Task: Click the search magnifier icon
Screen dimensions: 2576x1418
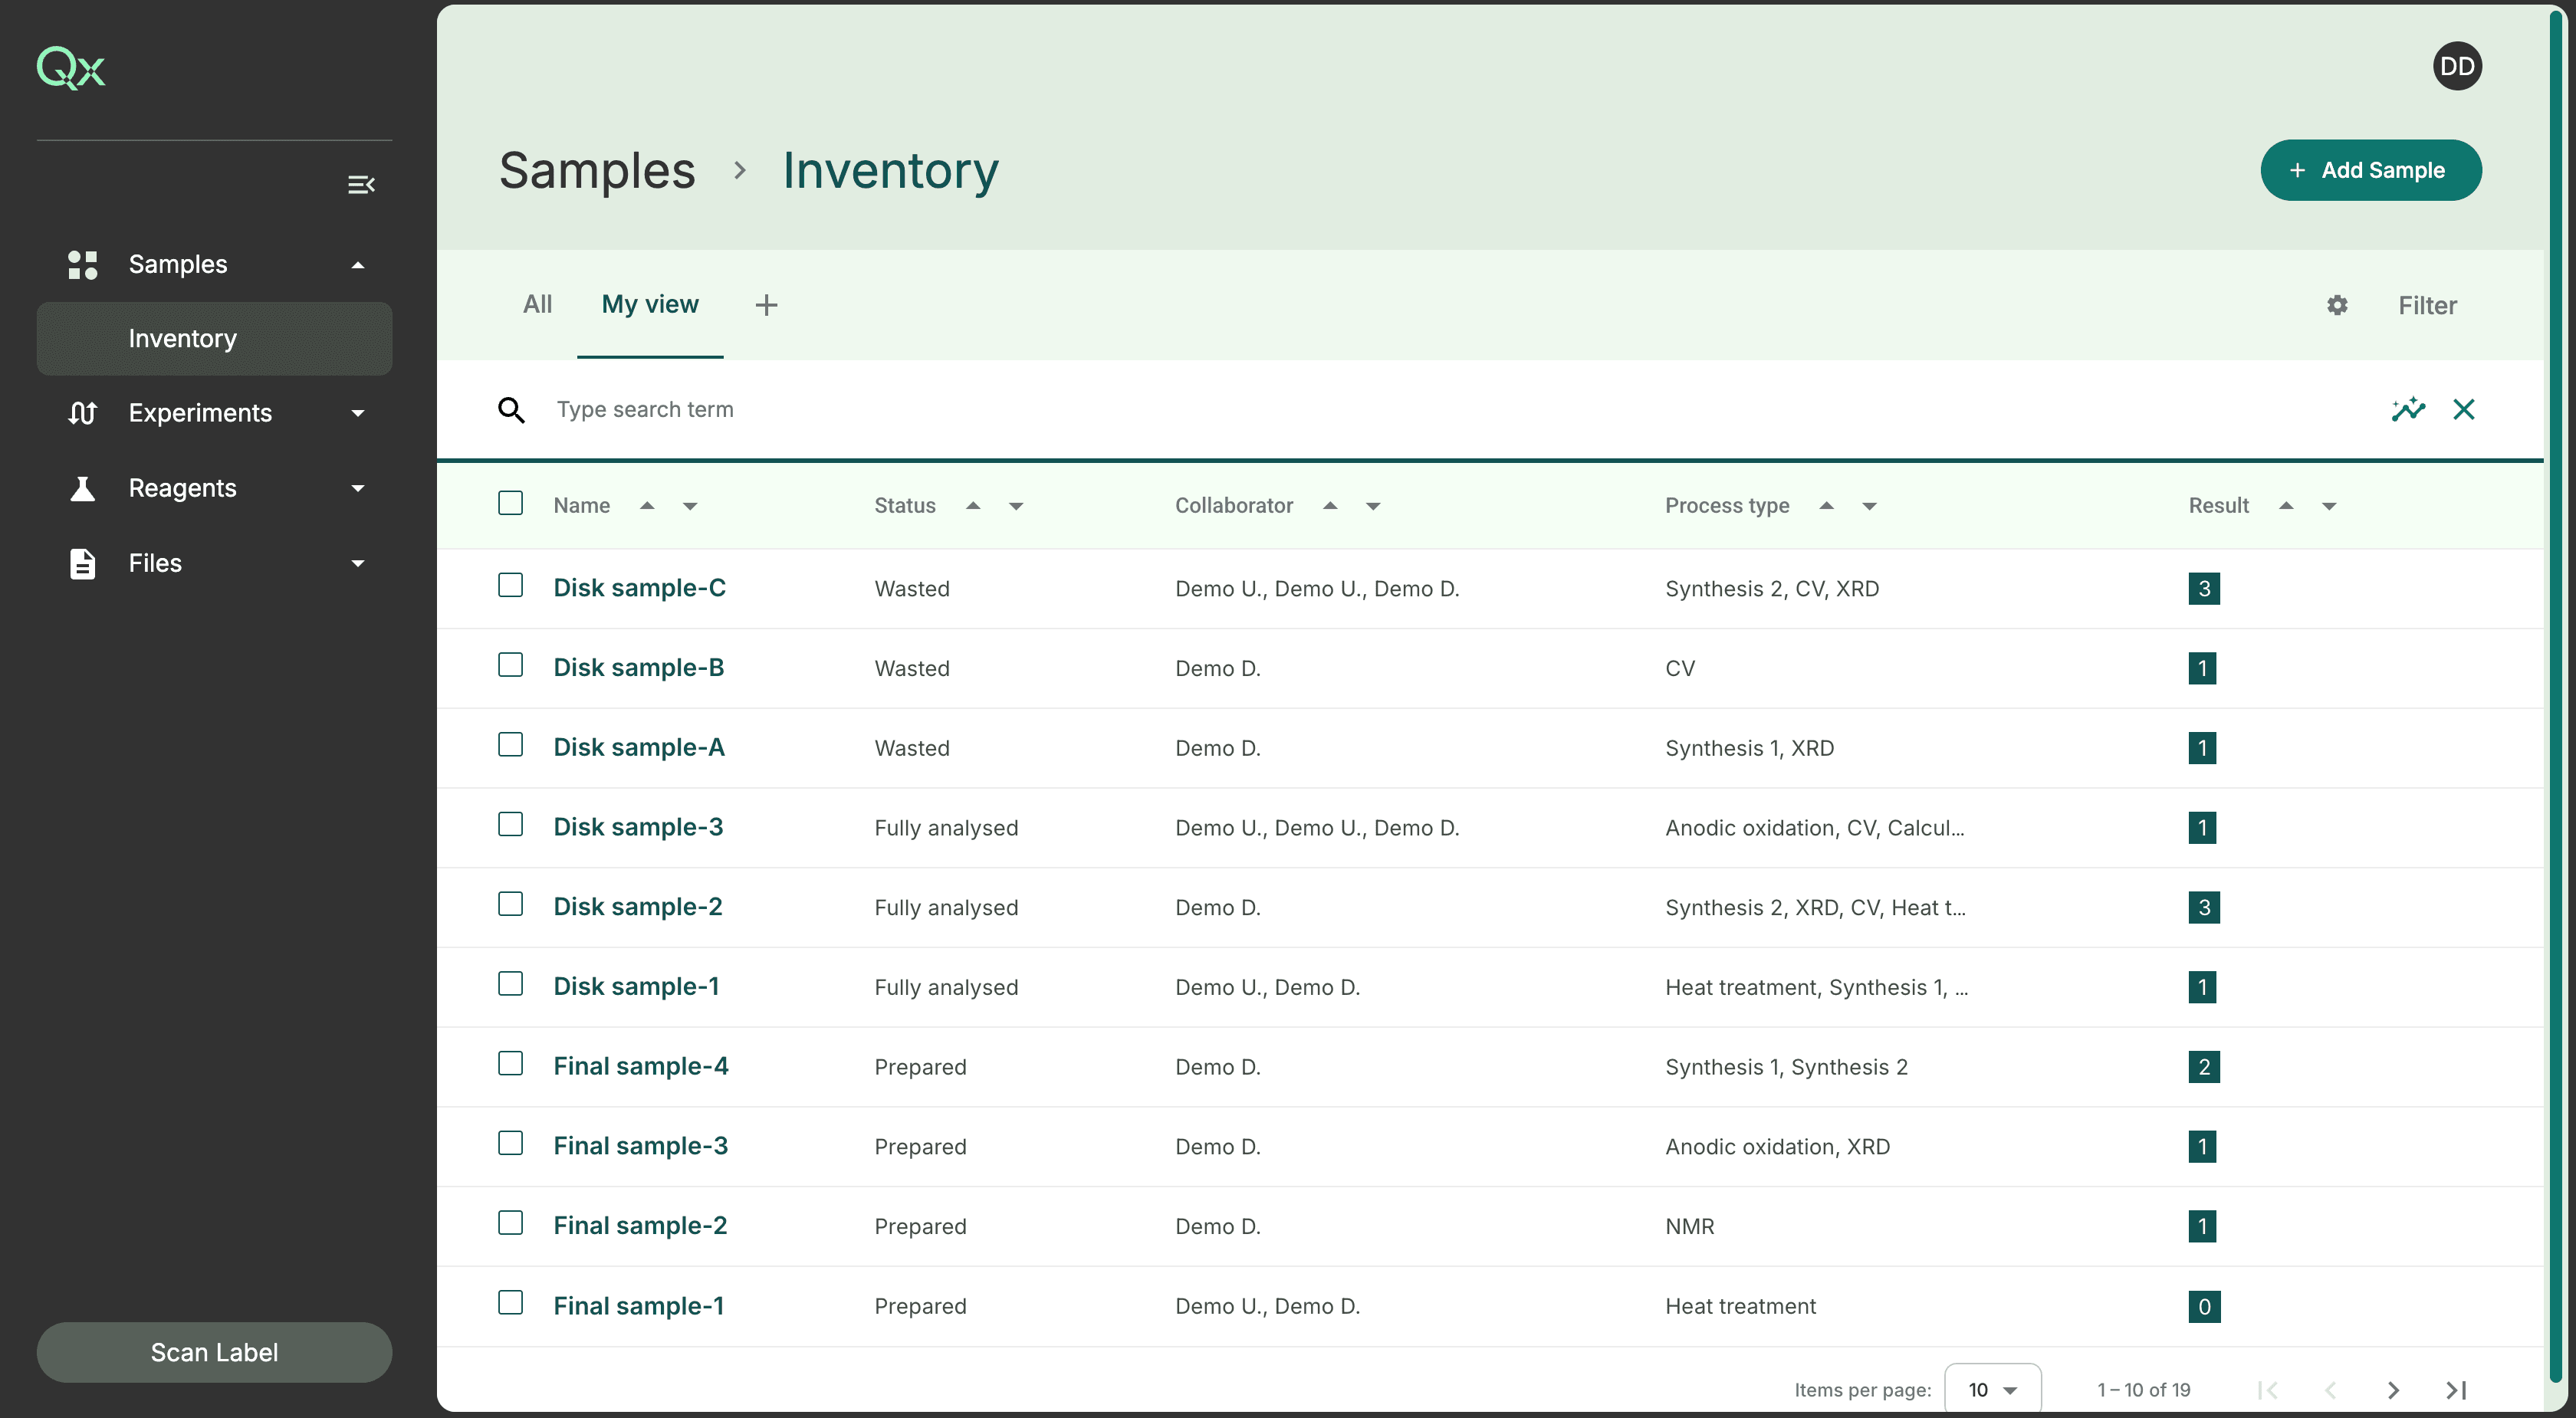Action: (512, 410)
